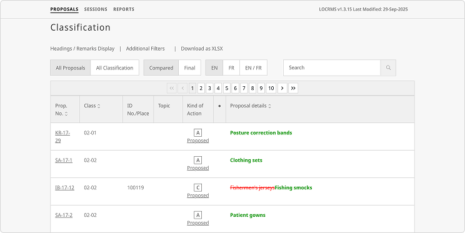Open the Proposals tab
This screenshot has height=233, width=465.
[x=64, y=9]
